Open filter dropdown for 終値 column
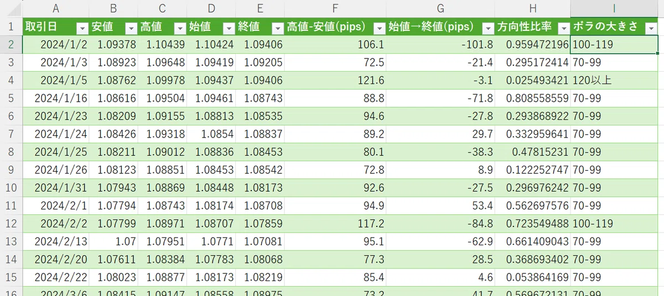 (x=277, y=29)
